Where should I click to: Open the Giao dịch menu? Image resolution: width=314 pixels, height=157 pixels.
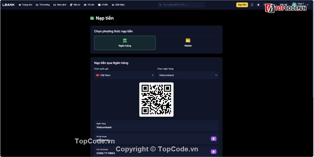pyautogui.click(x=60, y=5)
